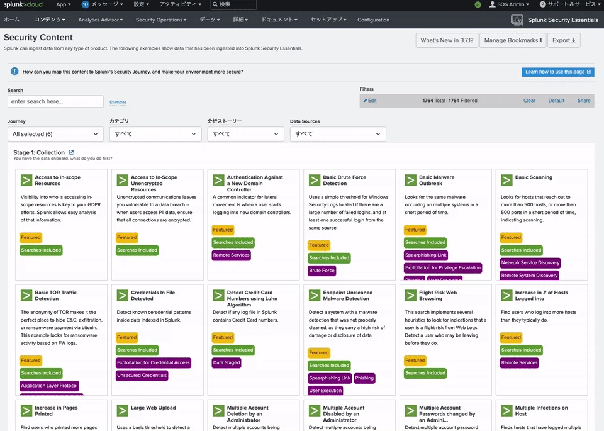This screenshot has height=431, width=604.
Task: Expand the App dropdown in the top bar
Action: [63, 4]
